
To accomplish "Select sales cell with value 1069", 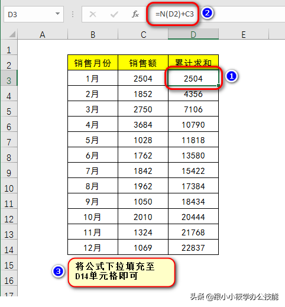I will click(x=143, y=247).
